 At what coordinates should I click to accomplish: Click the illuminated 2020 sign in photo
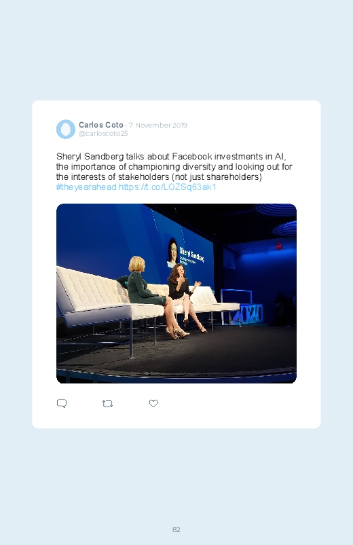[x=247, y=314]
